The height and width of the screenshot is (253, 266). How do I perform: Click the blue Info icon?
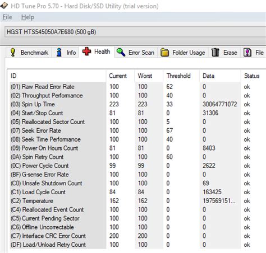coord(59,53)
